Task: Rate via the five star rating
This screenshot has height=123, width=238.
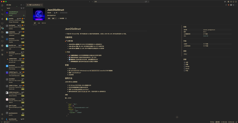Action: (x=64, y=13)
